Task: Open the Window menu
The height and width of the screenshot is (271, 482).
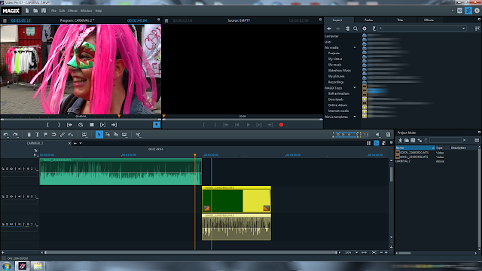Action: pyautogui.click(x=86, y=11)
